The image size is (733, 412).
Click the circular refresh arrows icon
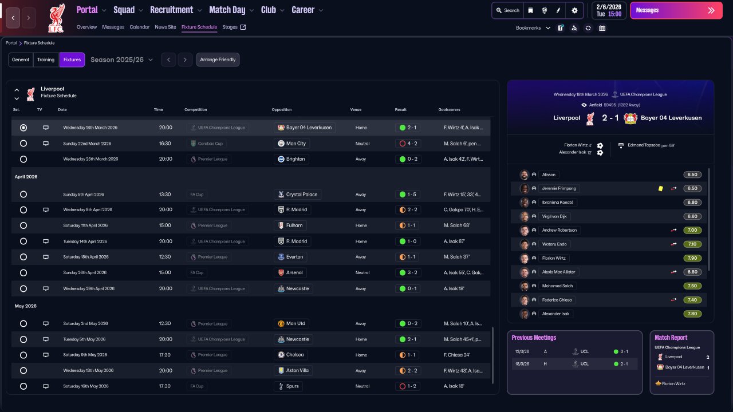pyautogui.click(x=588, y=27)
